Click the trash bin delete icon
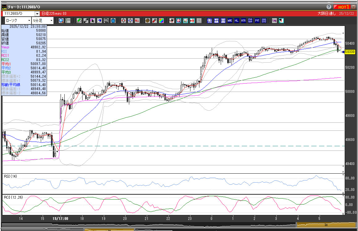This screenshot has height=231, width=358. 113,21
